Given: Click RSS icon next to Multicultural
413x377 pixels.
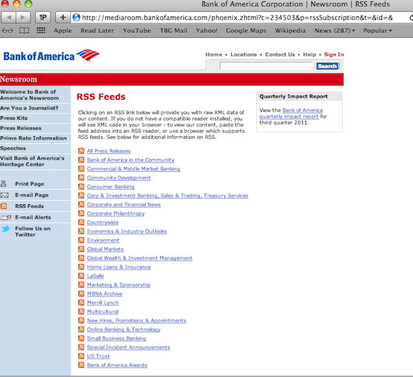Looking at the screenshot, I should click(81, 312).
